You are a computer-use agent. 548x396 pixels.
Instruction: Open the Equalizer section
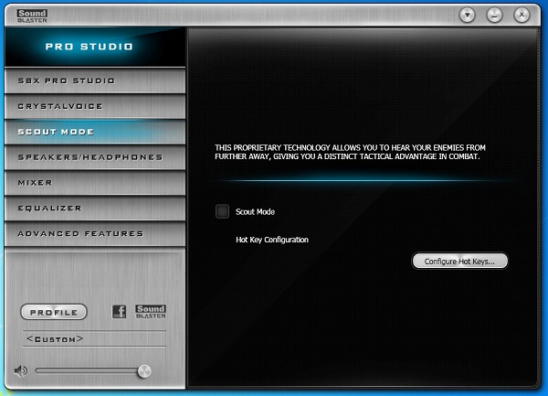point(95,209)
